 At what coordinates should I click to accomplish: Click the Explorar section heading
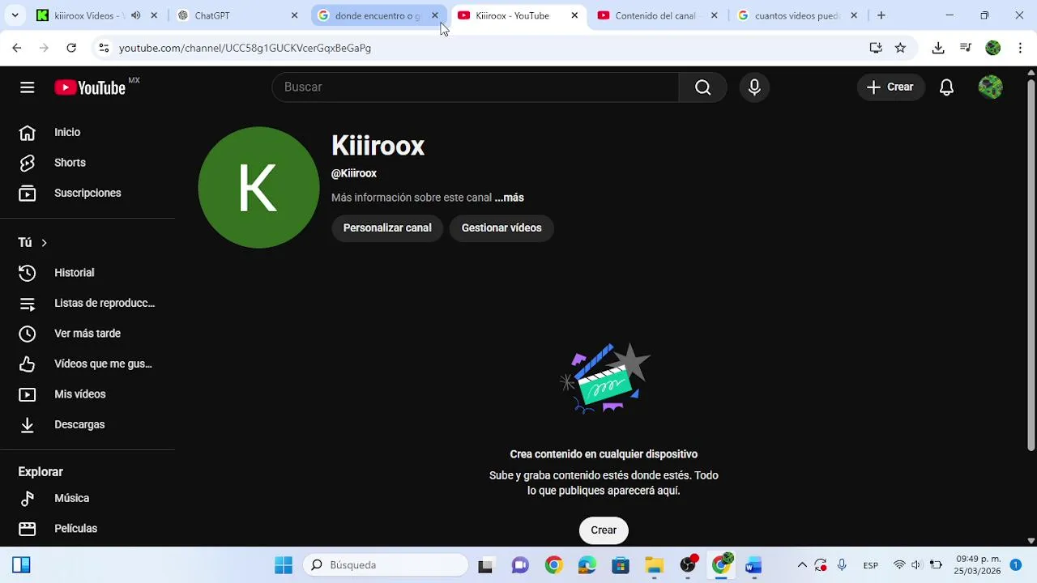(41, 472)
